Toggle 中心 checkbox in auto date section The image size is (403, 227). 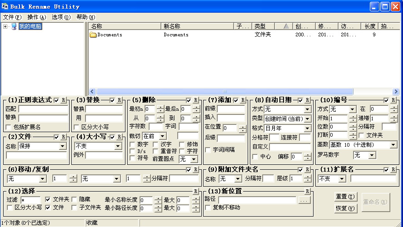point(255,157)
